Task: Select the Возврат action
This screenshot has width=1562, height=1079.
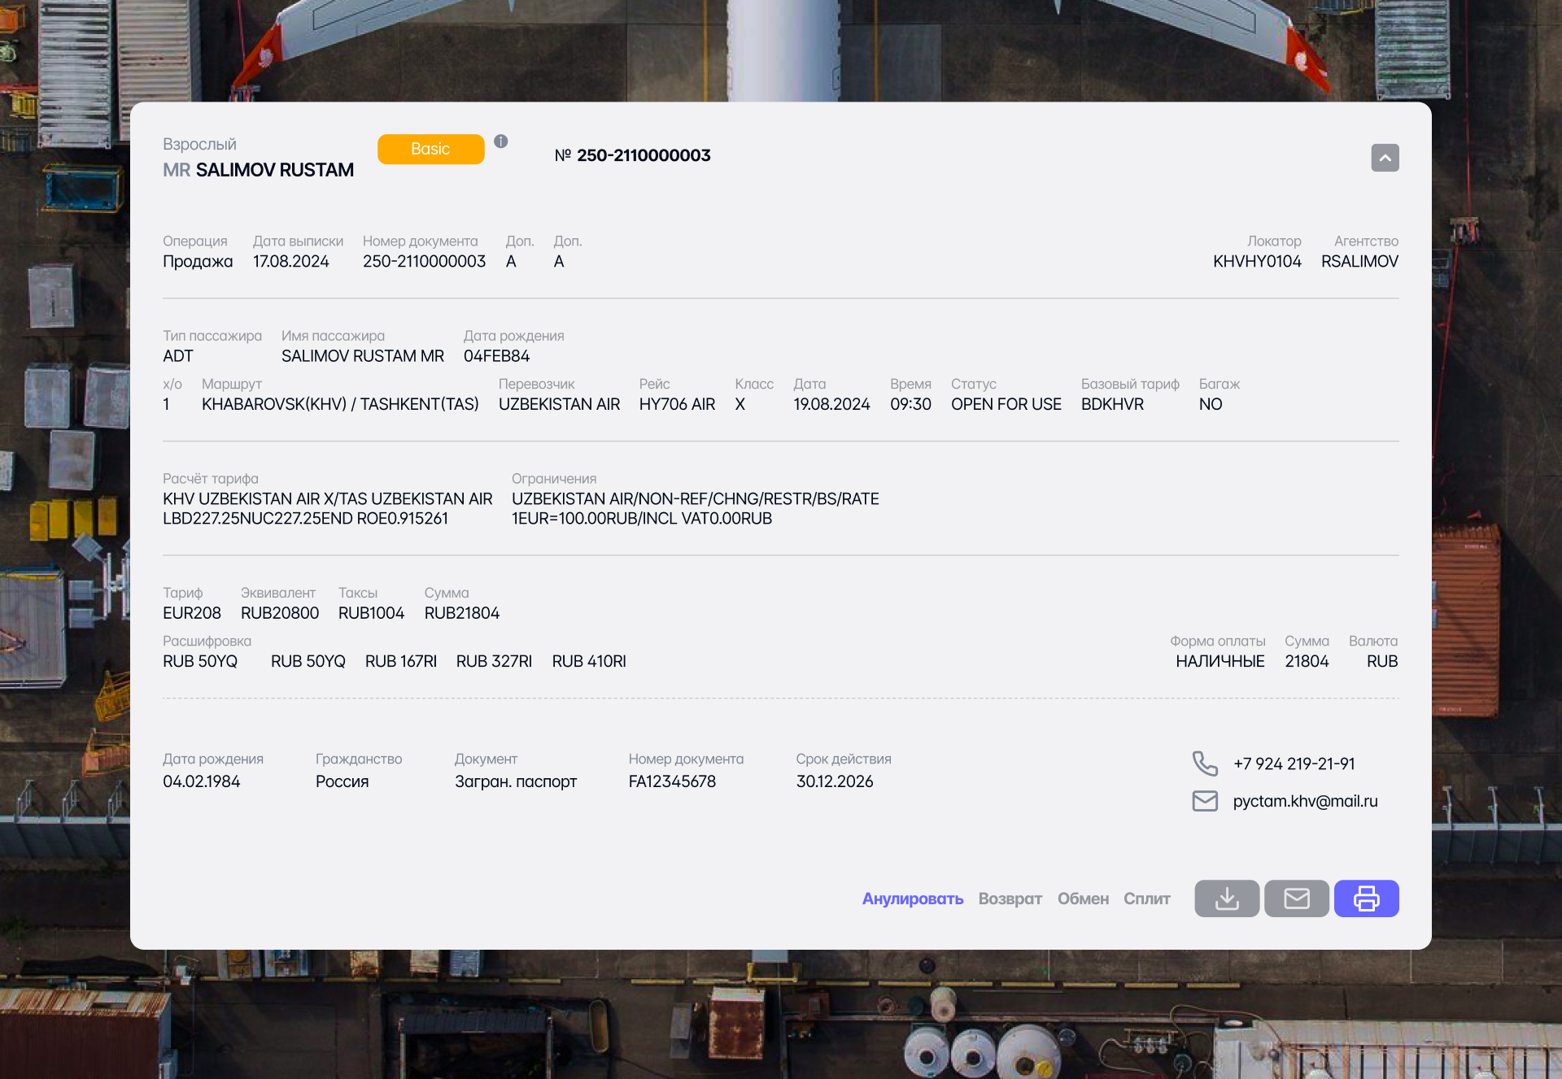Action: tap(1010, 898)
